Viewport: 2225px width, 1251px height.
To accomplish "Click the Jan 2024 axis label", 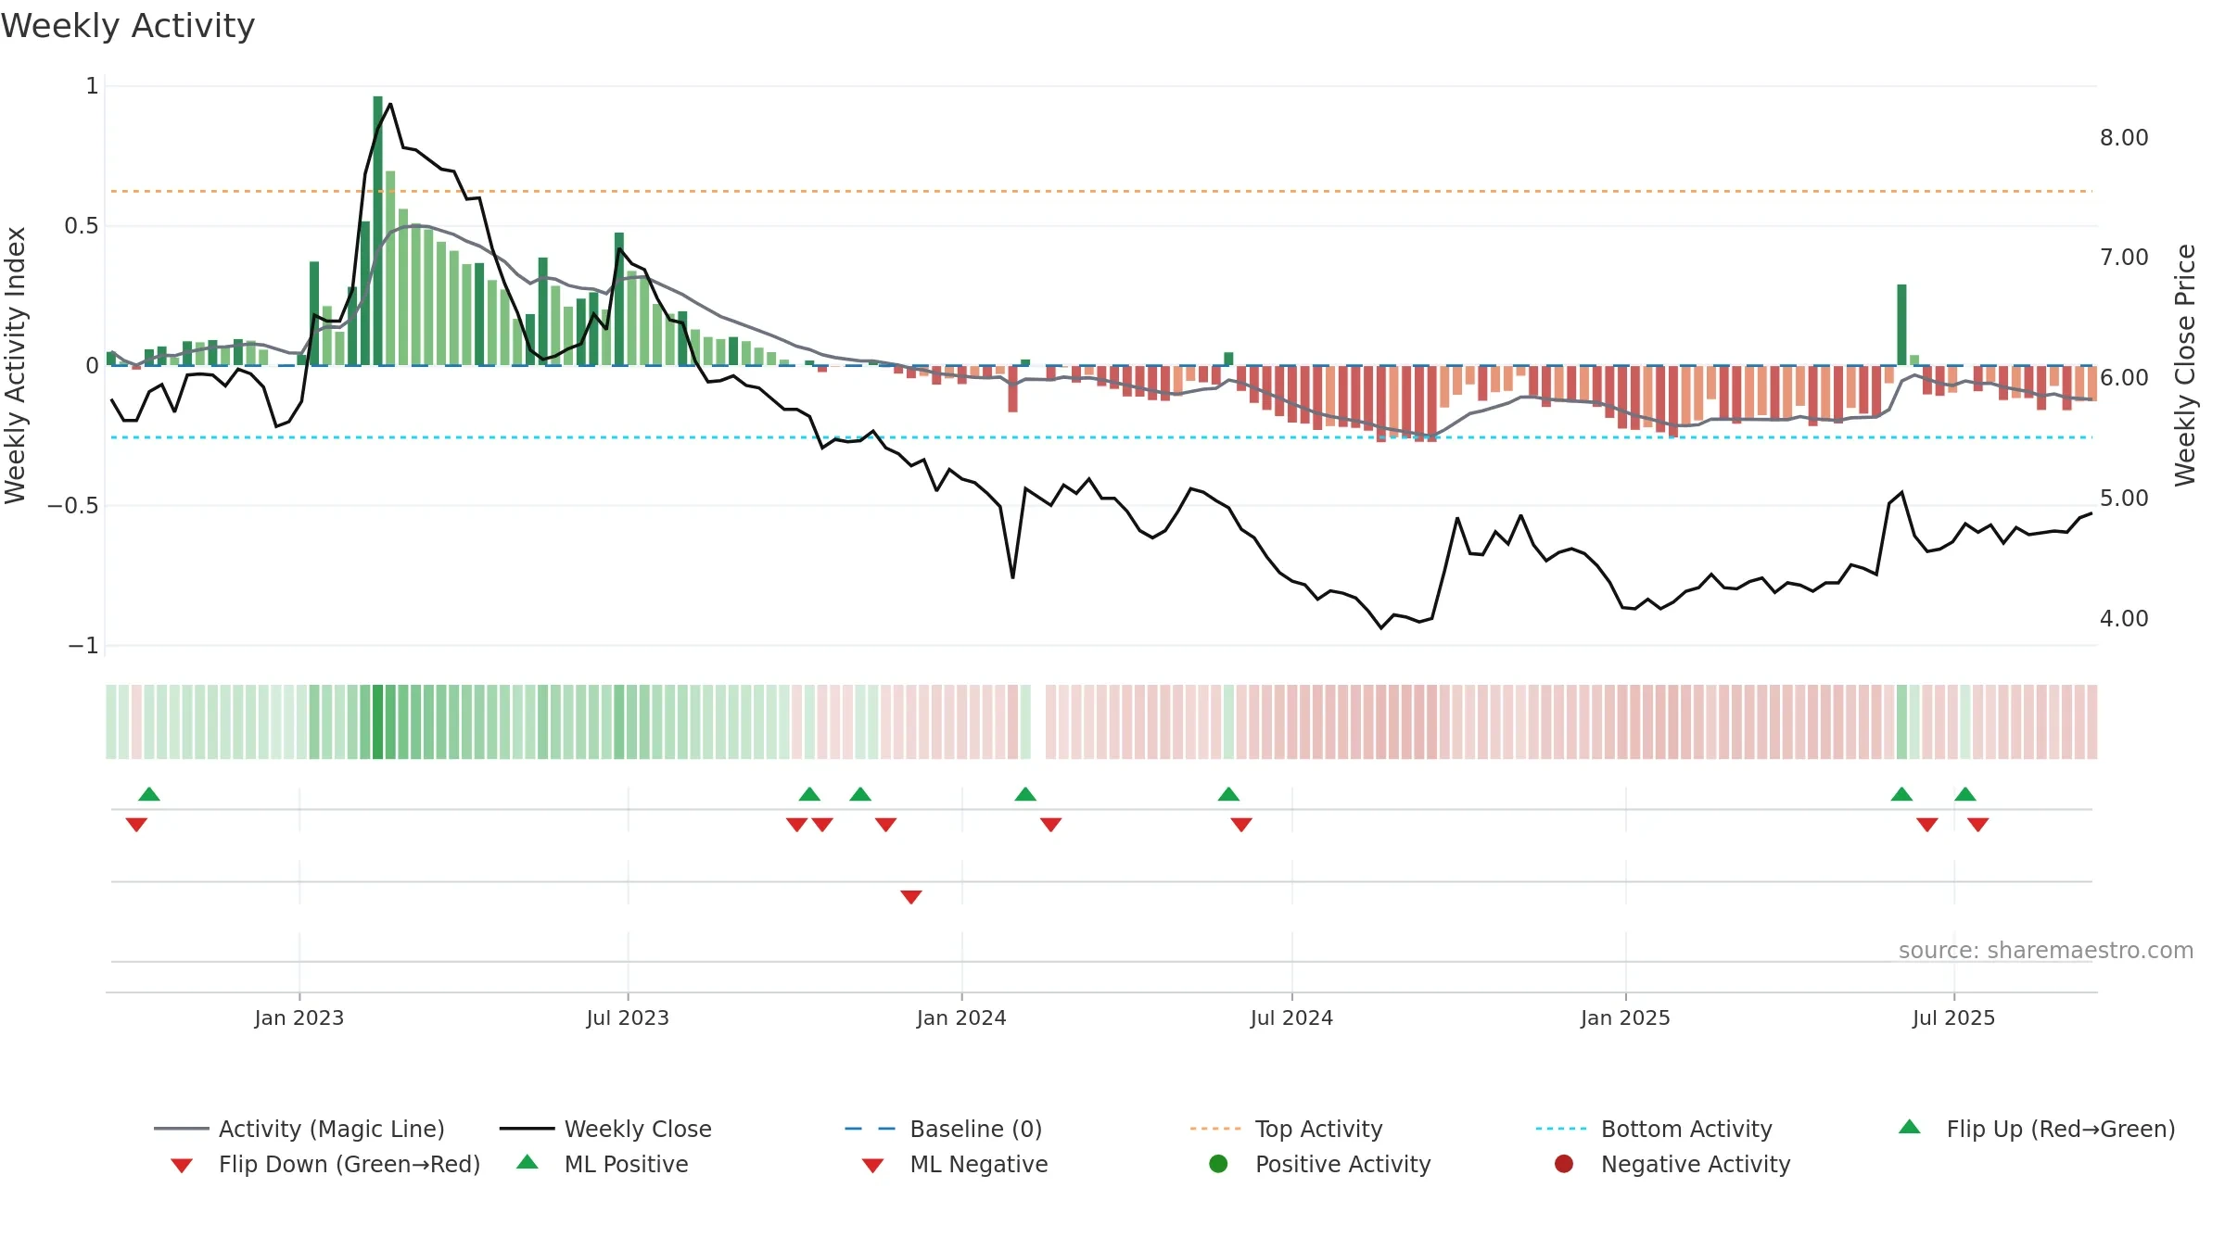I will (961, 1017).
